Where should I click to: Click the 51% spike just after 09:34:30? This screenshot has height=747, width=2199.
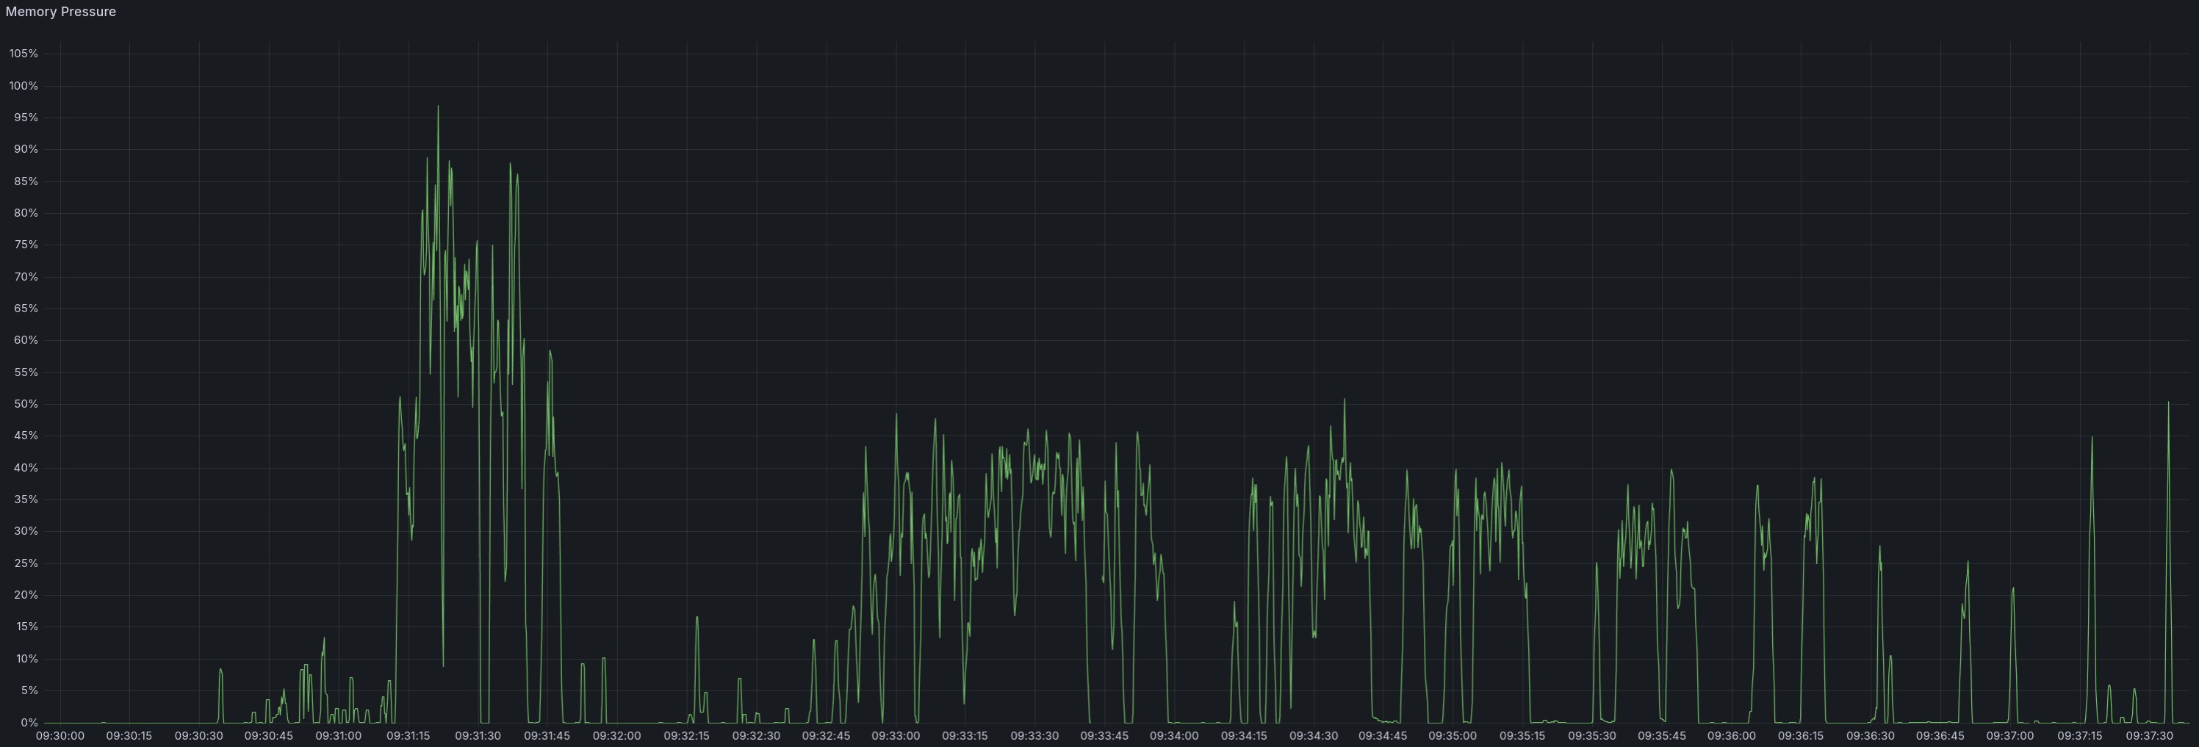tap(1345, 400)
